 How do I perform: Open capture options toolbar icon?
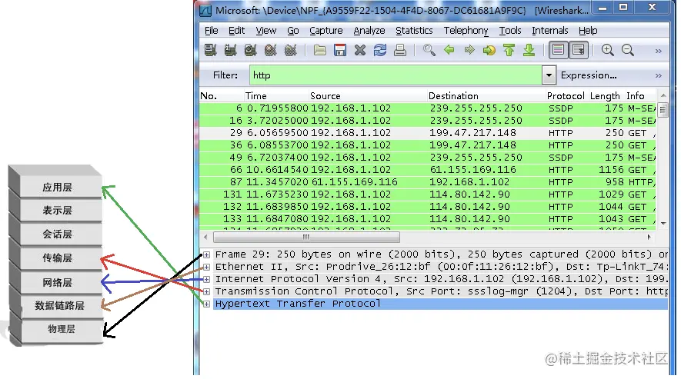point(230,51)
